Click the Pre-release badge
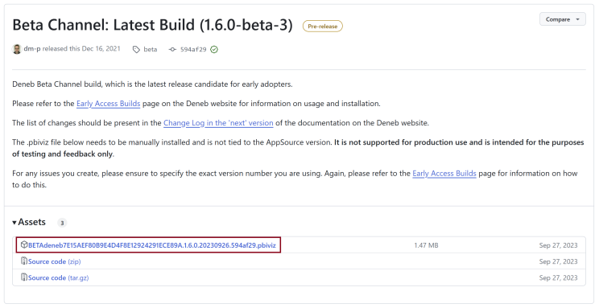The image size is (599, 308). (x=323, y=27)
